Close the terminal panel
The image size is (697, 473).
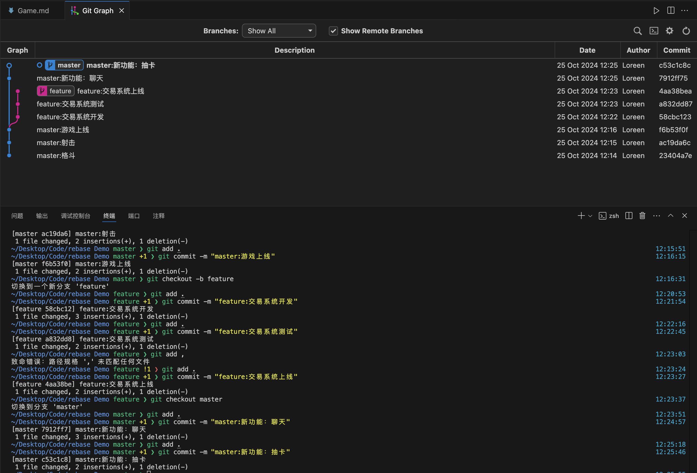(x=684, y=216)
